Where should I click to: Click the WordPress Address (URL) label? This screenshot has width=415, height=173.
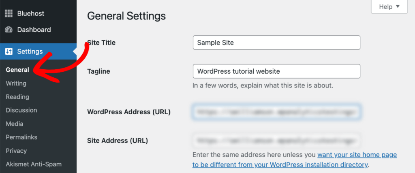pyautogui.click(x=129, y=112)
